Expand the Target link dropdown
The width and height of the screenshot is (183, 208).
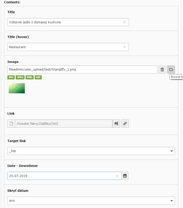tap(91, 151)
